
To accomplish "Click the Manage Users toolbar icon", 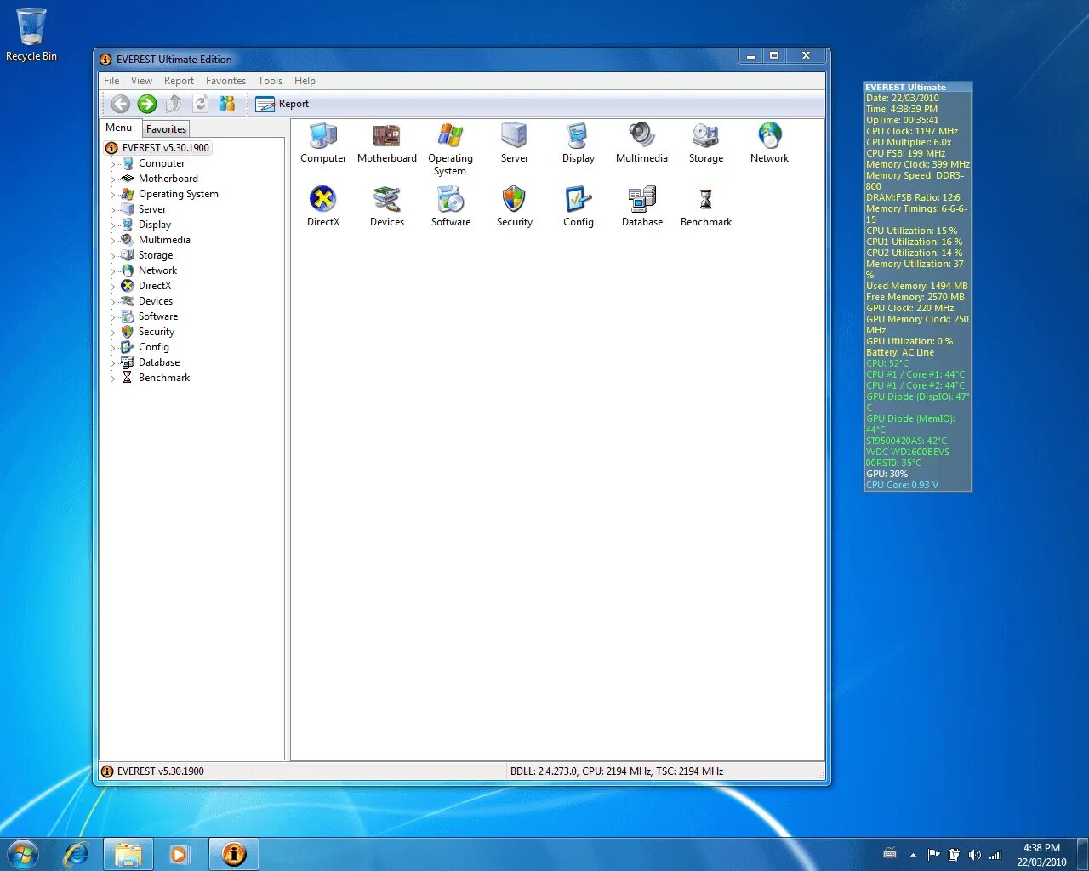I will tap(227, 104).
